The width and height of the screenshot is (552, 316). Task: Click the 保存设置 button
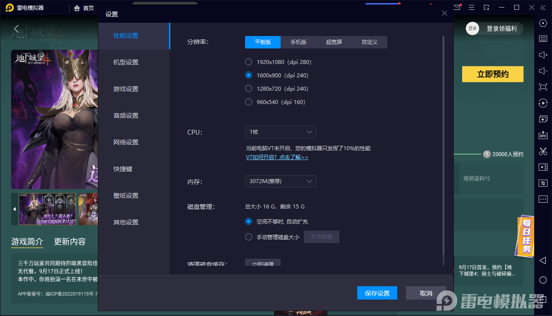click(377, 293)
